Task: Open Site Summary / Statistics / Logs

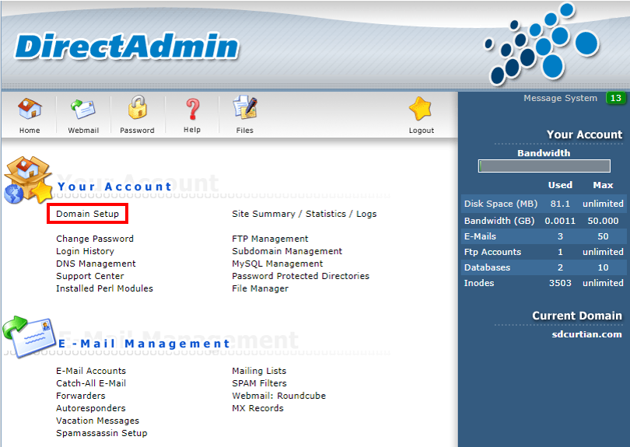Action: [x=304, y=214]
